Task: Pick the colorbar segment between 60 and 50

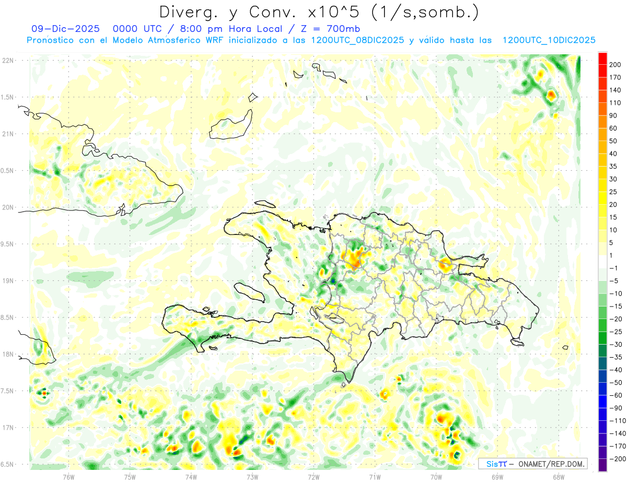Action: click(x=602, y=135)
